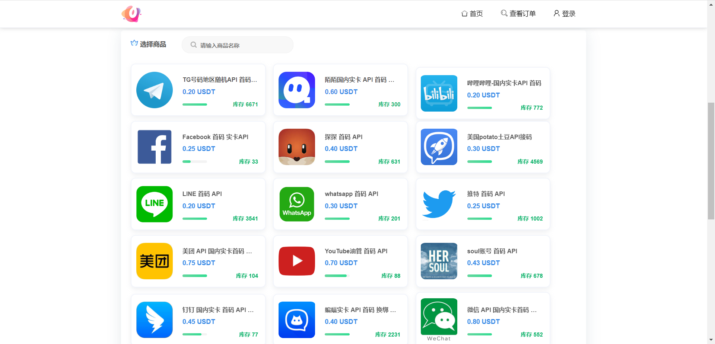
Task: Click the bilibili app icon
Action: coord(439,93)
